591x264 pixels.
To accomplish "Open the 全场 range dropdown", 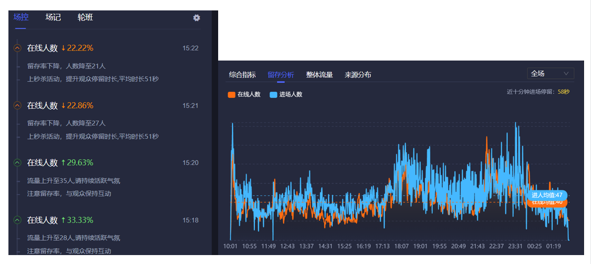I will [550, 73].
